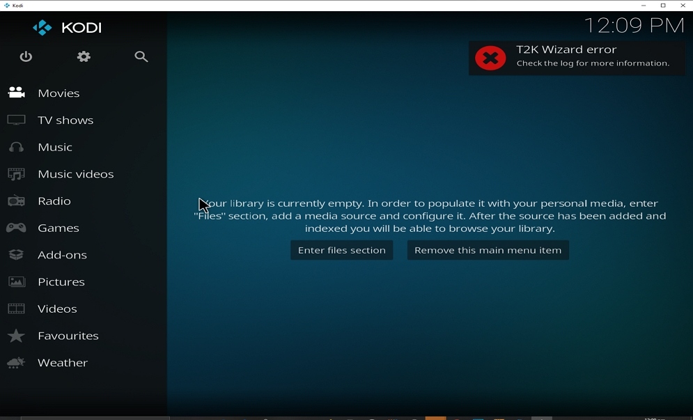
Task: Click Remove this main menu item
Action: click(488, 250)
